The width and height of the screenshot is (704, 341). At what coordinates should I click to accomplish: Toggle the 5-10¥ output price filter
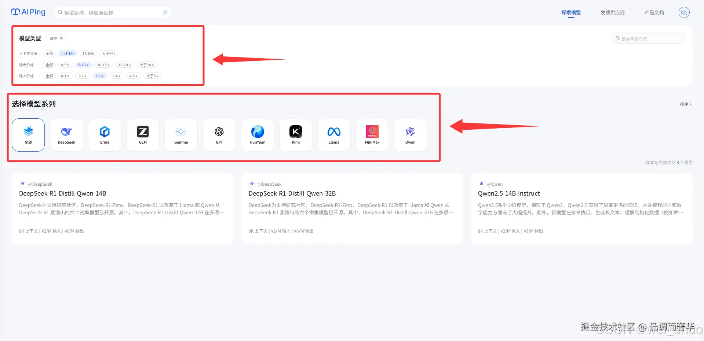click(83, 65)
